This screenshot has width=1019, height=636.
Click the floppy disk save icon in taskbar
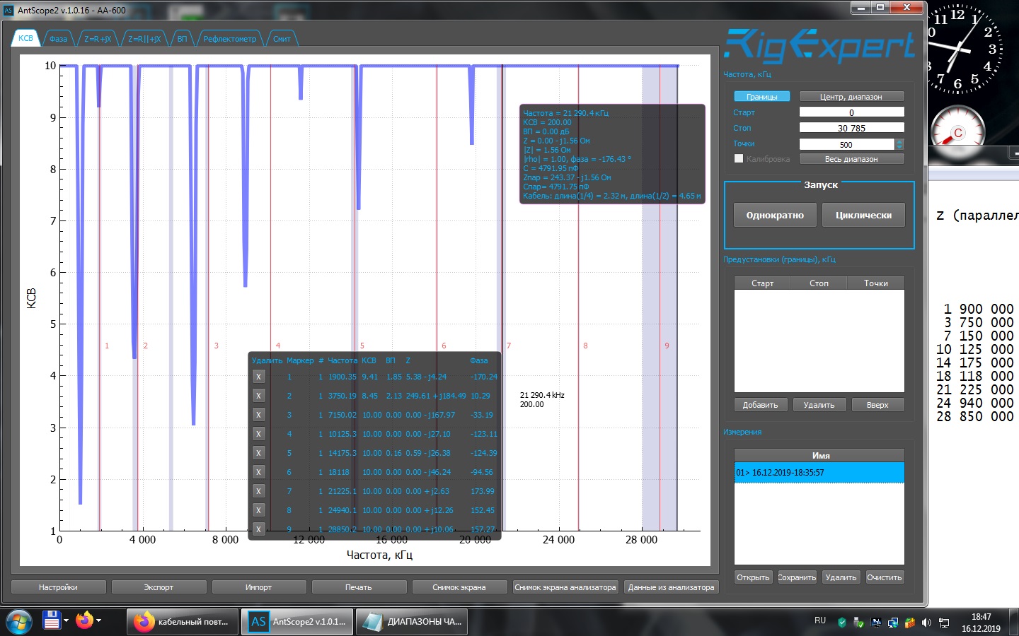tap(52, 620)
